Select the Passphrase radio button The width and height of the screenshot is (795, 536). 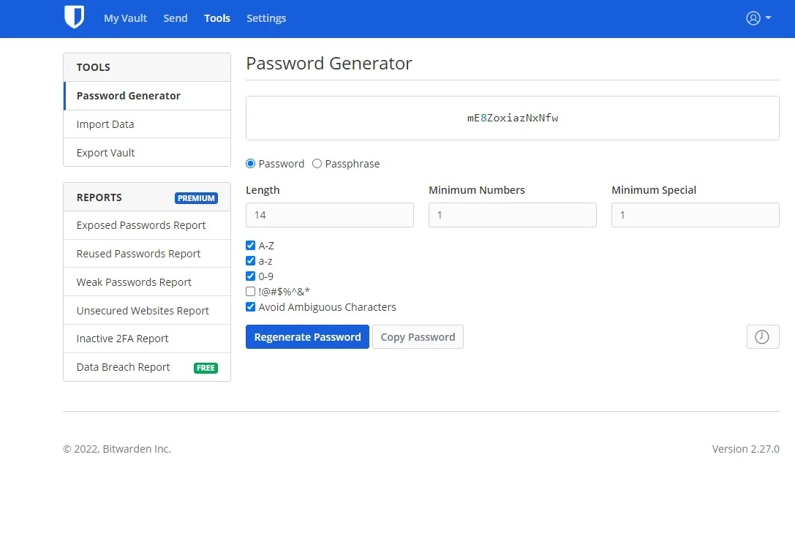click(x=316, y=163)
